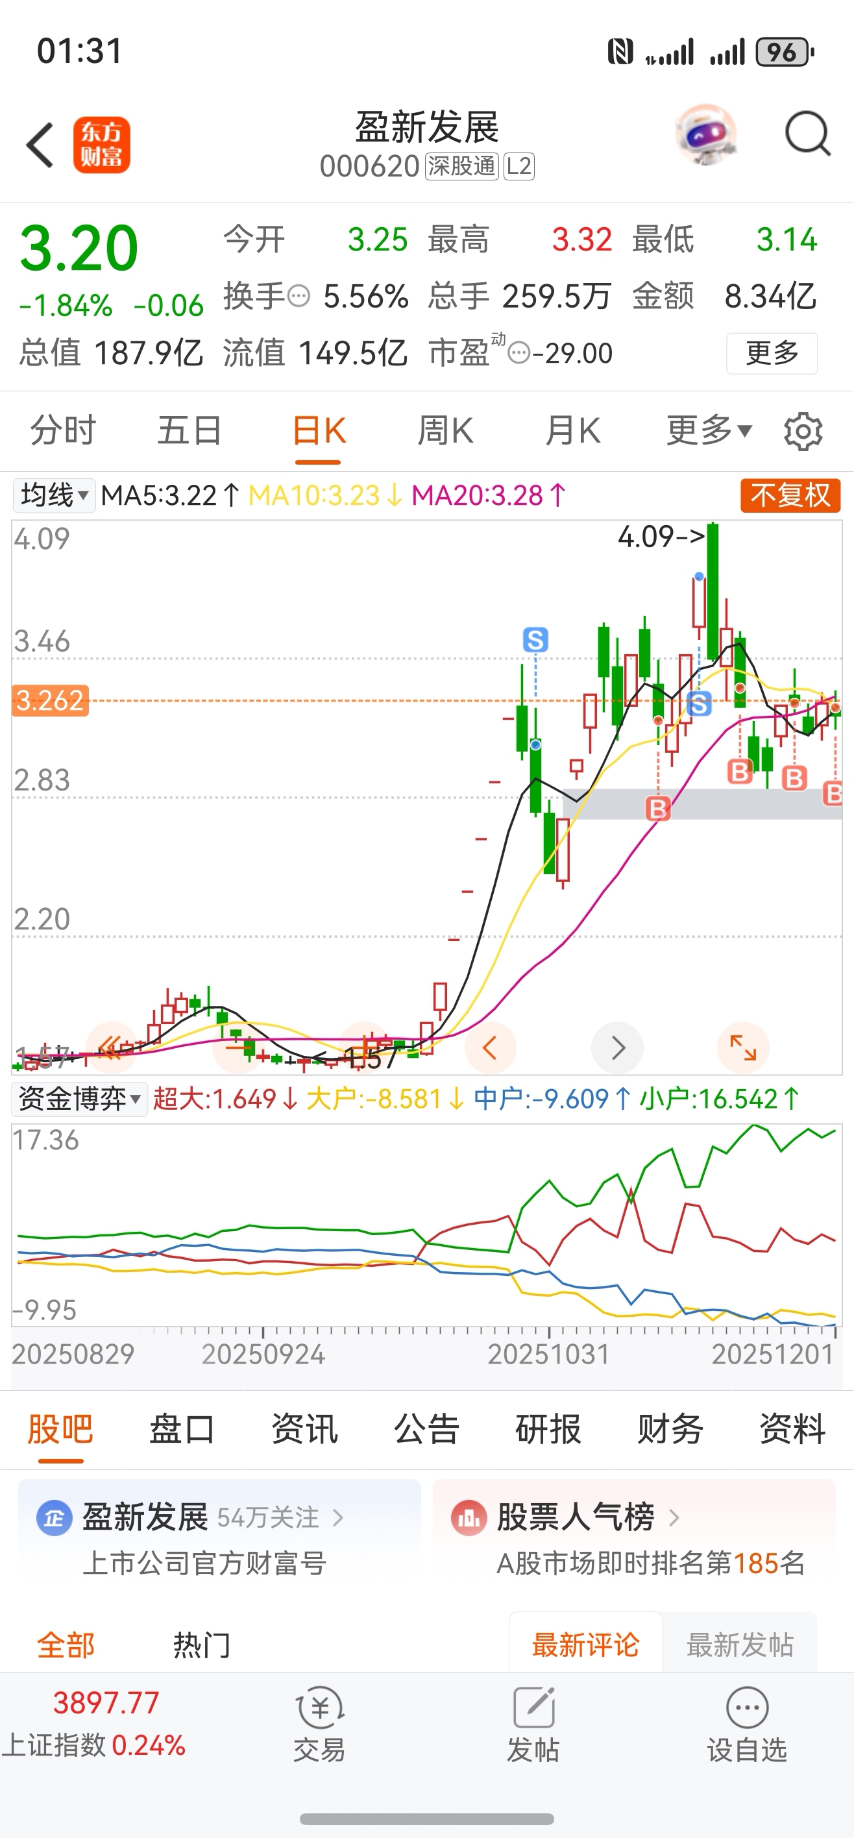Tap the 更多 quote details button
This screenshot has height=1838, width=854.
point(772,353)
